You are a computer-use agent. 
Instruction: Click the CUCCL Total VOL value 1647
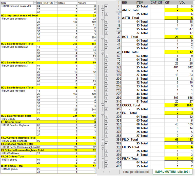pyautogui.click(x=186, y=105)
